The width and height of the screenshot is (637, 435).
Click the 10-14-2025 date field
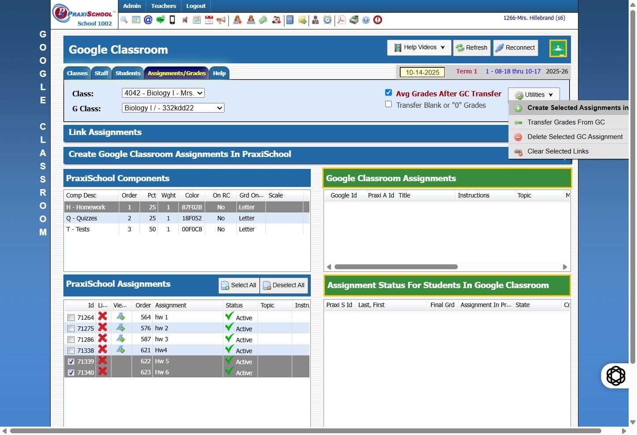click(422, 72)
